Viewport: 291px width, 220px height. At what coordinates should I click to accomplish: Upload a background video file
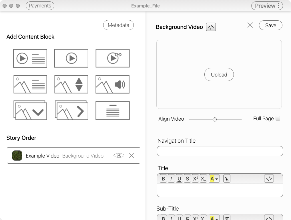click(219, 74)
